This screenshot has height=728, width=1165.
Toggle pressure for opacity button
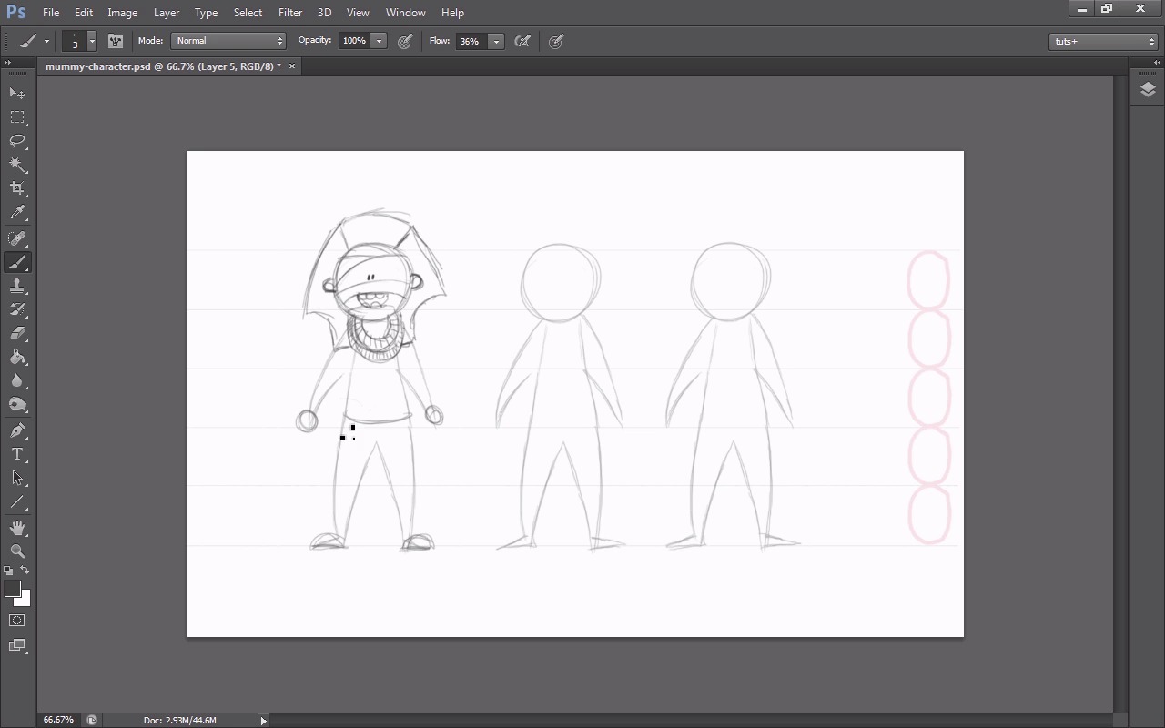406,41
